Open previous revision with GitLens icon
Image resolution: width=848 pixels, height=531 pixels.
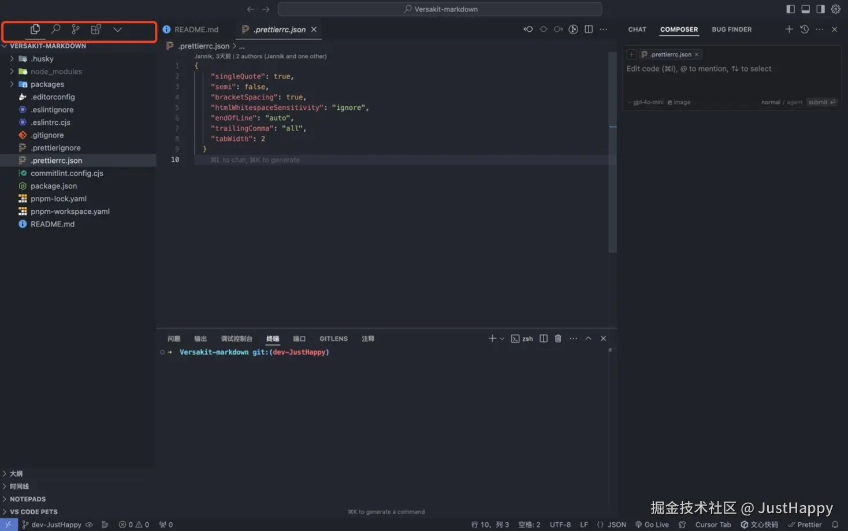(528, 29)
